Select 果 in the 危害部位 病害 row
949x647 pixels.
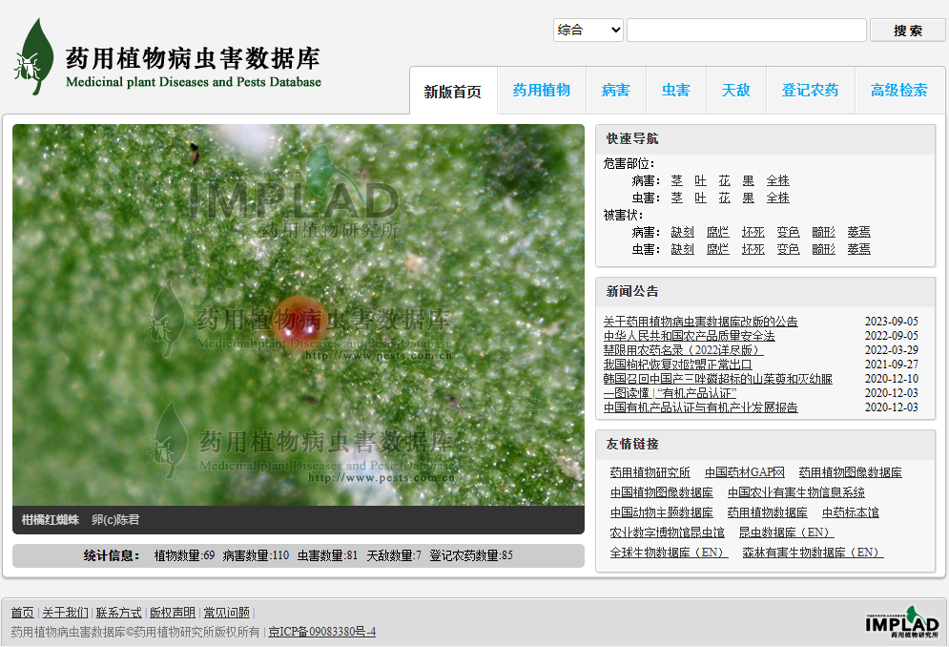click(749, 180)
